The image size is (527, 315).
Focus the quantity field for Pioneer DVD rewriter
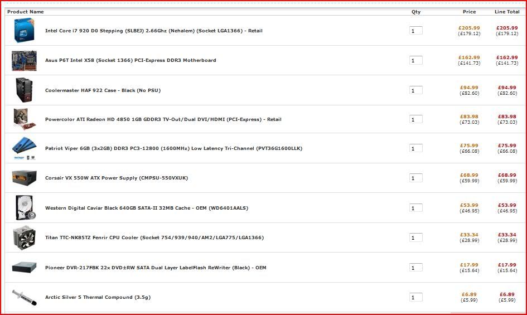(416, 268)
